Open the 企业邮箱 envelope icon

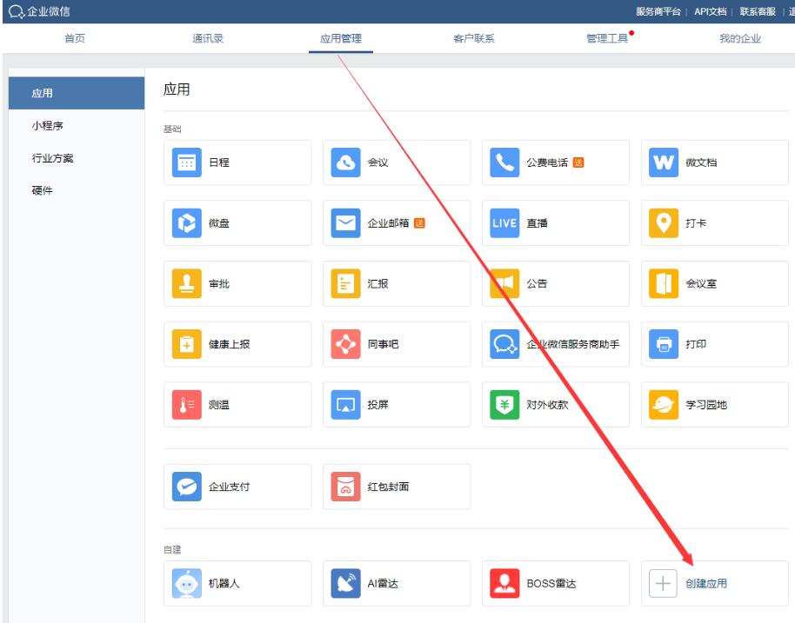pyautogui.click(x=346, y=222)
